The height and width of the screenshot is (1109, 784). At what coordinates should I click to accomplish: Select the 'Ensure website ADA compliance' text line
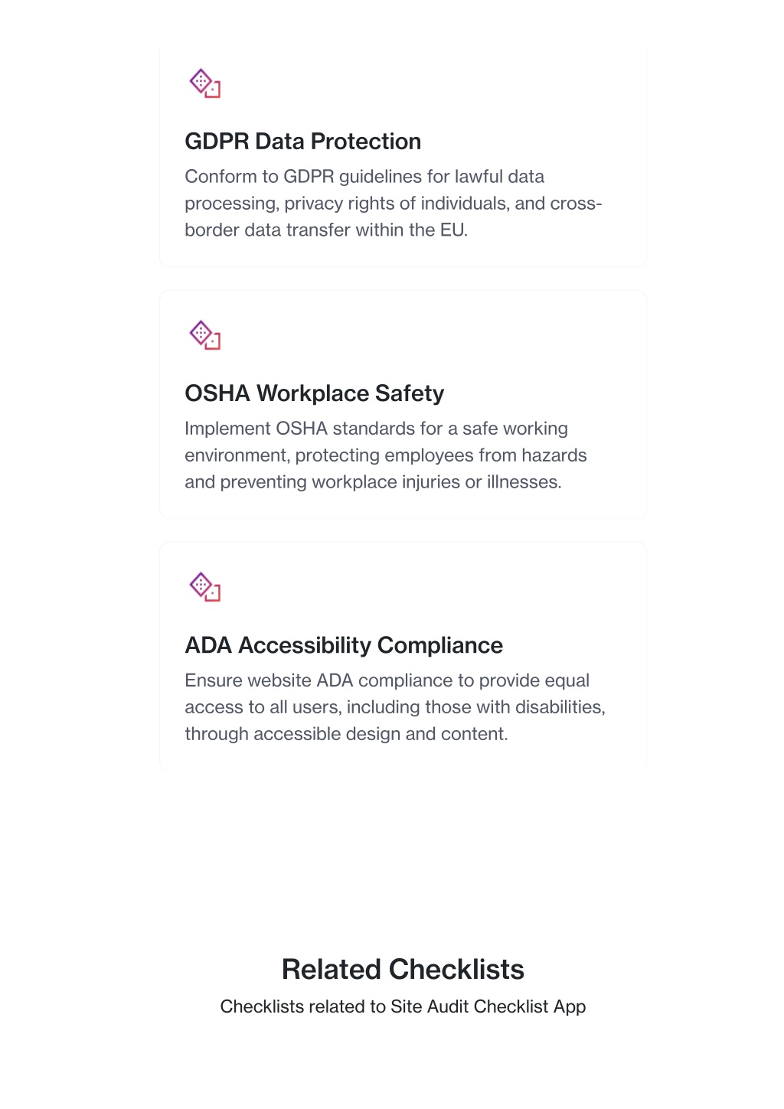[x=387, y=680]
